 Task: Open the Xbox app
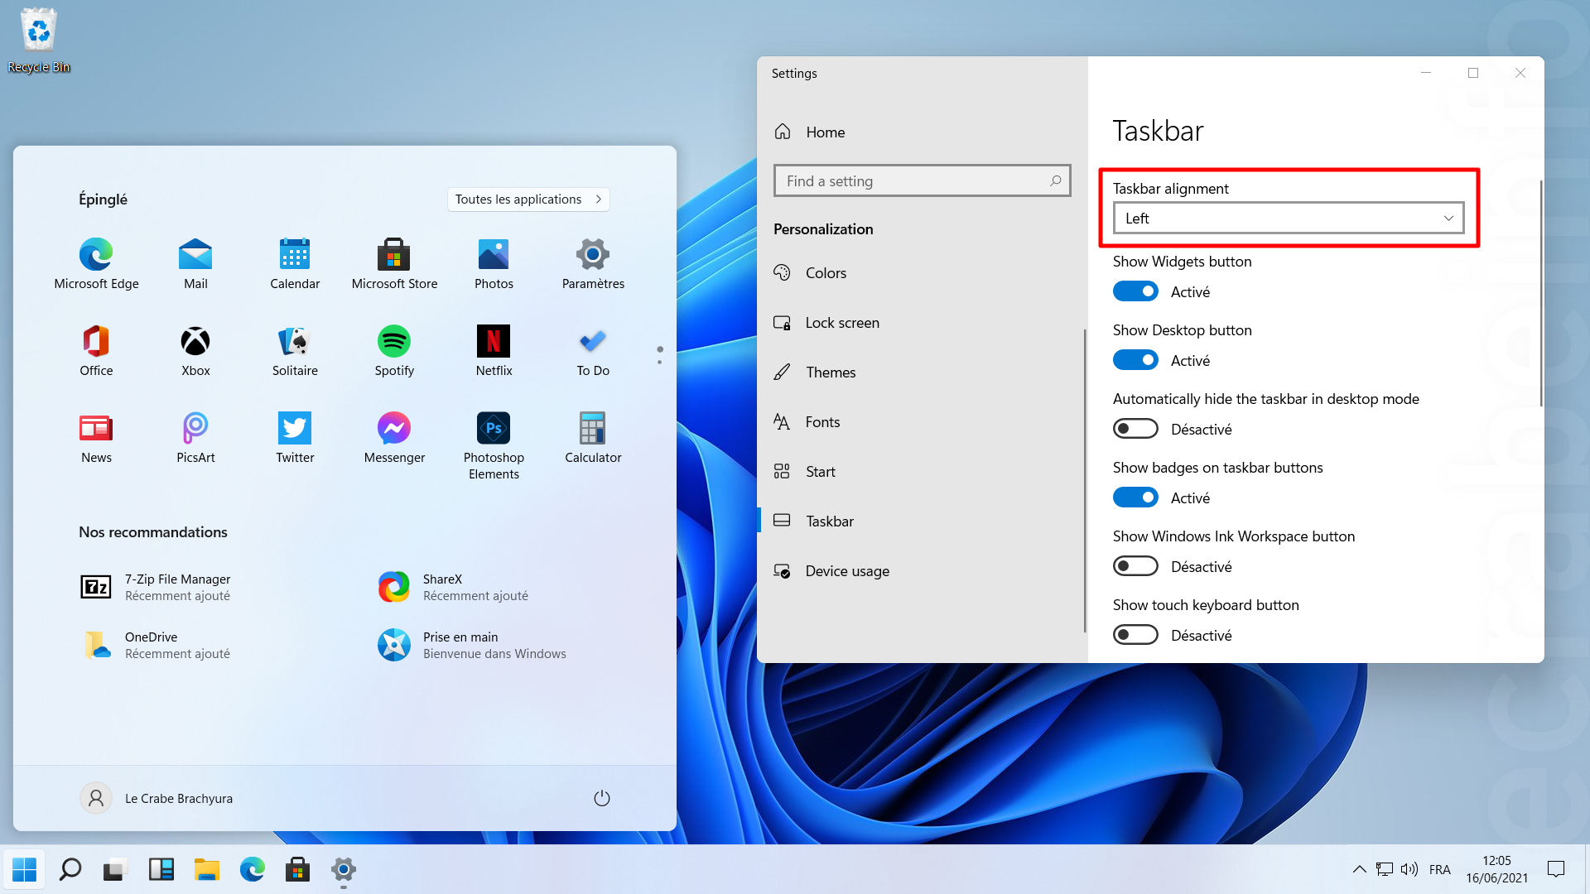point(195,351)
